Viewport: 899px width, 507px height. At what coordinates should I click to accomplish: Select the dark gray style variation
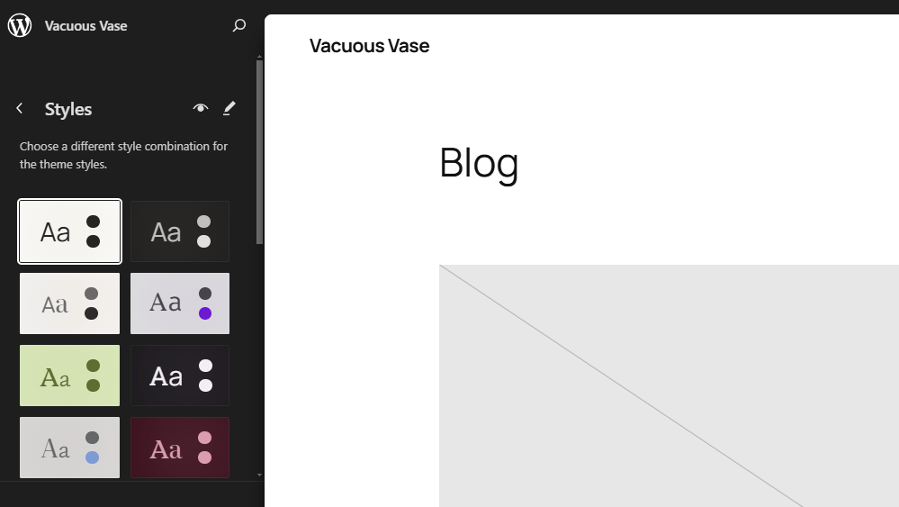180,231
